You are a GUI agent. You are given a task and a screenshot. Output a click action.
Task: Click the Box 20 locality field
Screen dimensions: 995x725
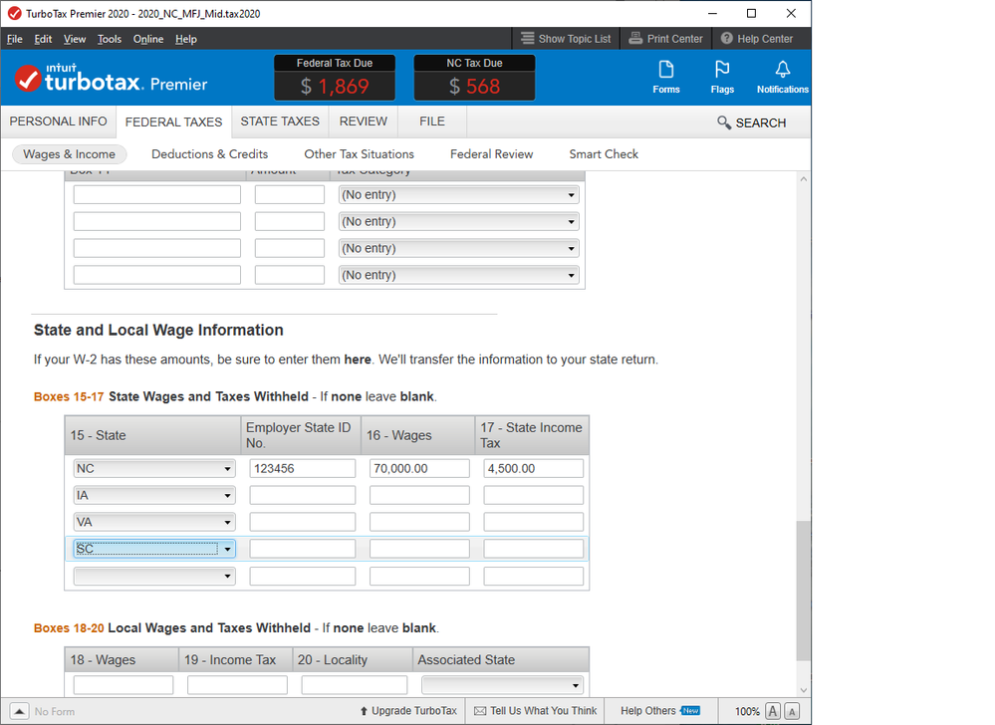coord(355,685)
